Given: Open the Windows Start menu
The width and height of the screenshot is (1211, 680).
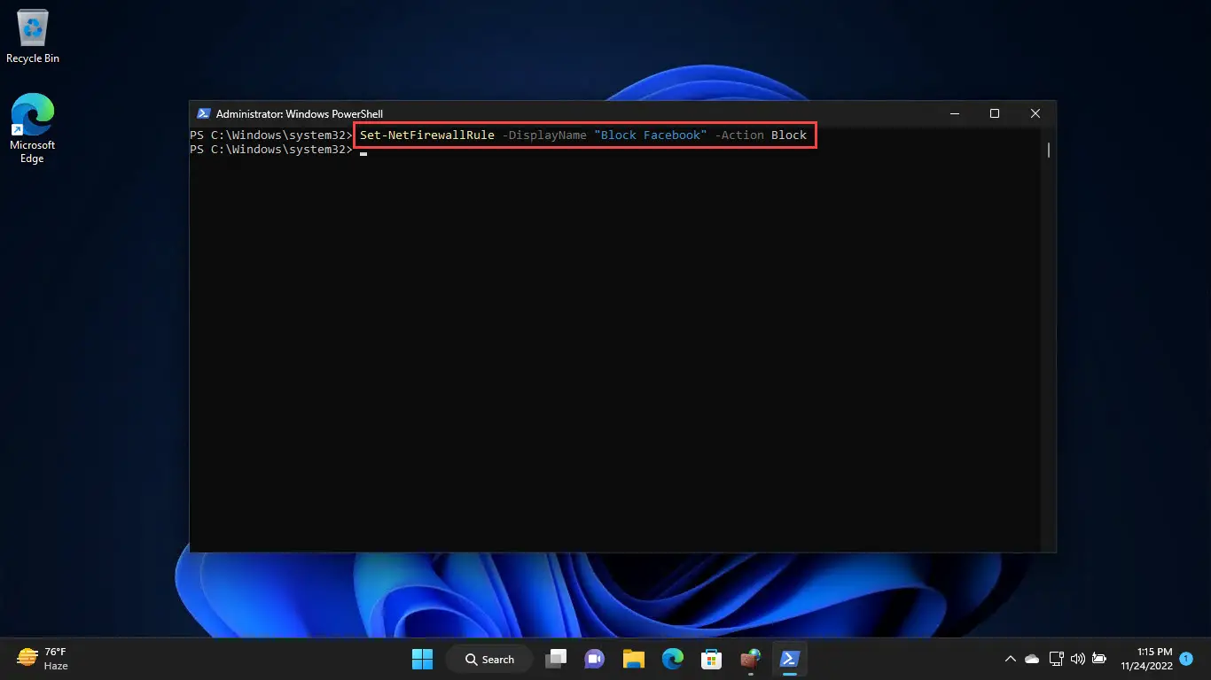Looking at the screenshot, I should coord(422,659).
